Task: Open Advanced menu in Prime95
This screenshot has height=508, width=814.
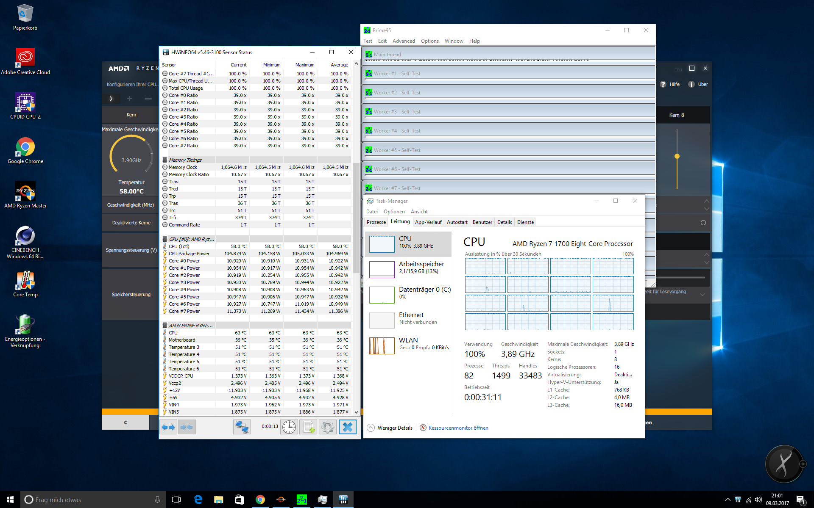Action: 403,41
